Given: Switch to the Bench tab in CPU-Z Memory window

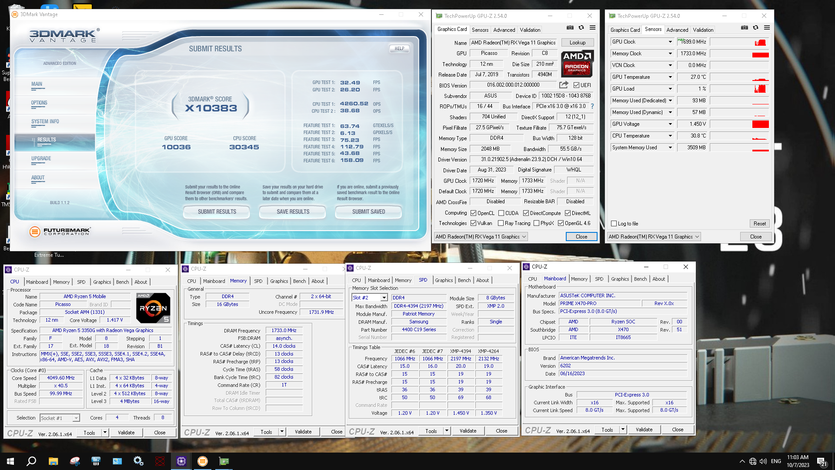Looking at the screenshot, I should (299, 281).
